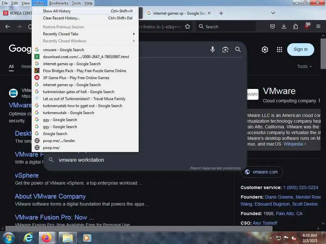Image resolution: width=326 pixels, height=244 pixels.
Task: Open the Windows Start orb
Action: [8, 238]
